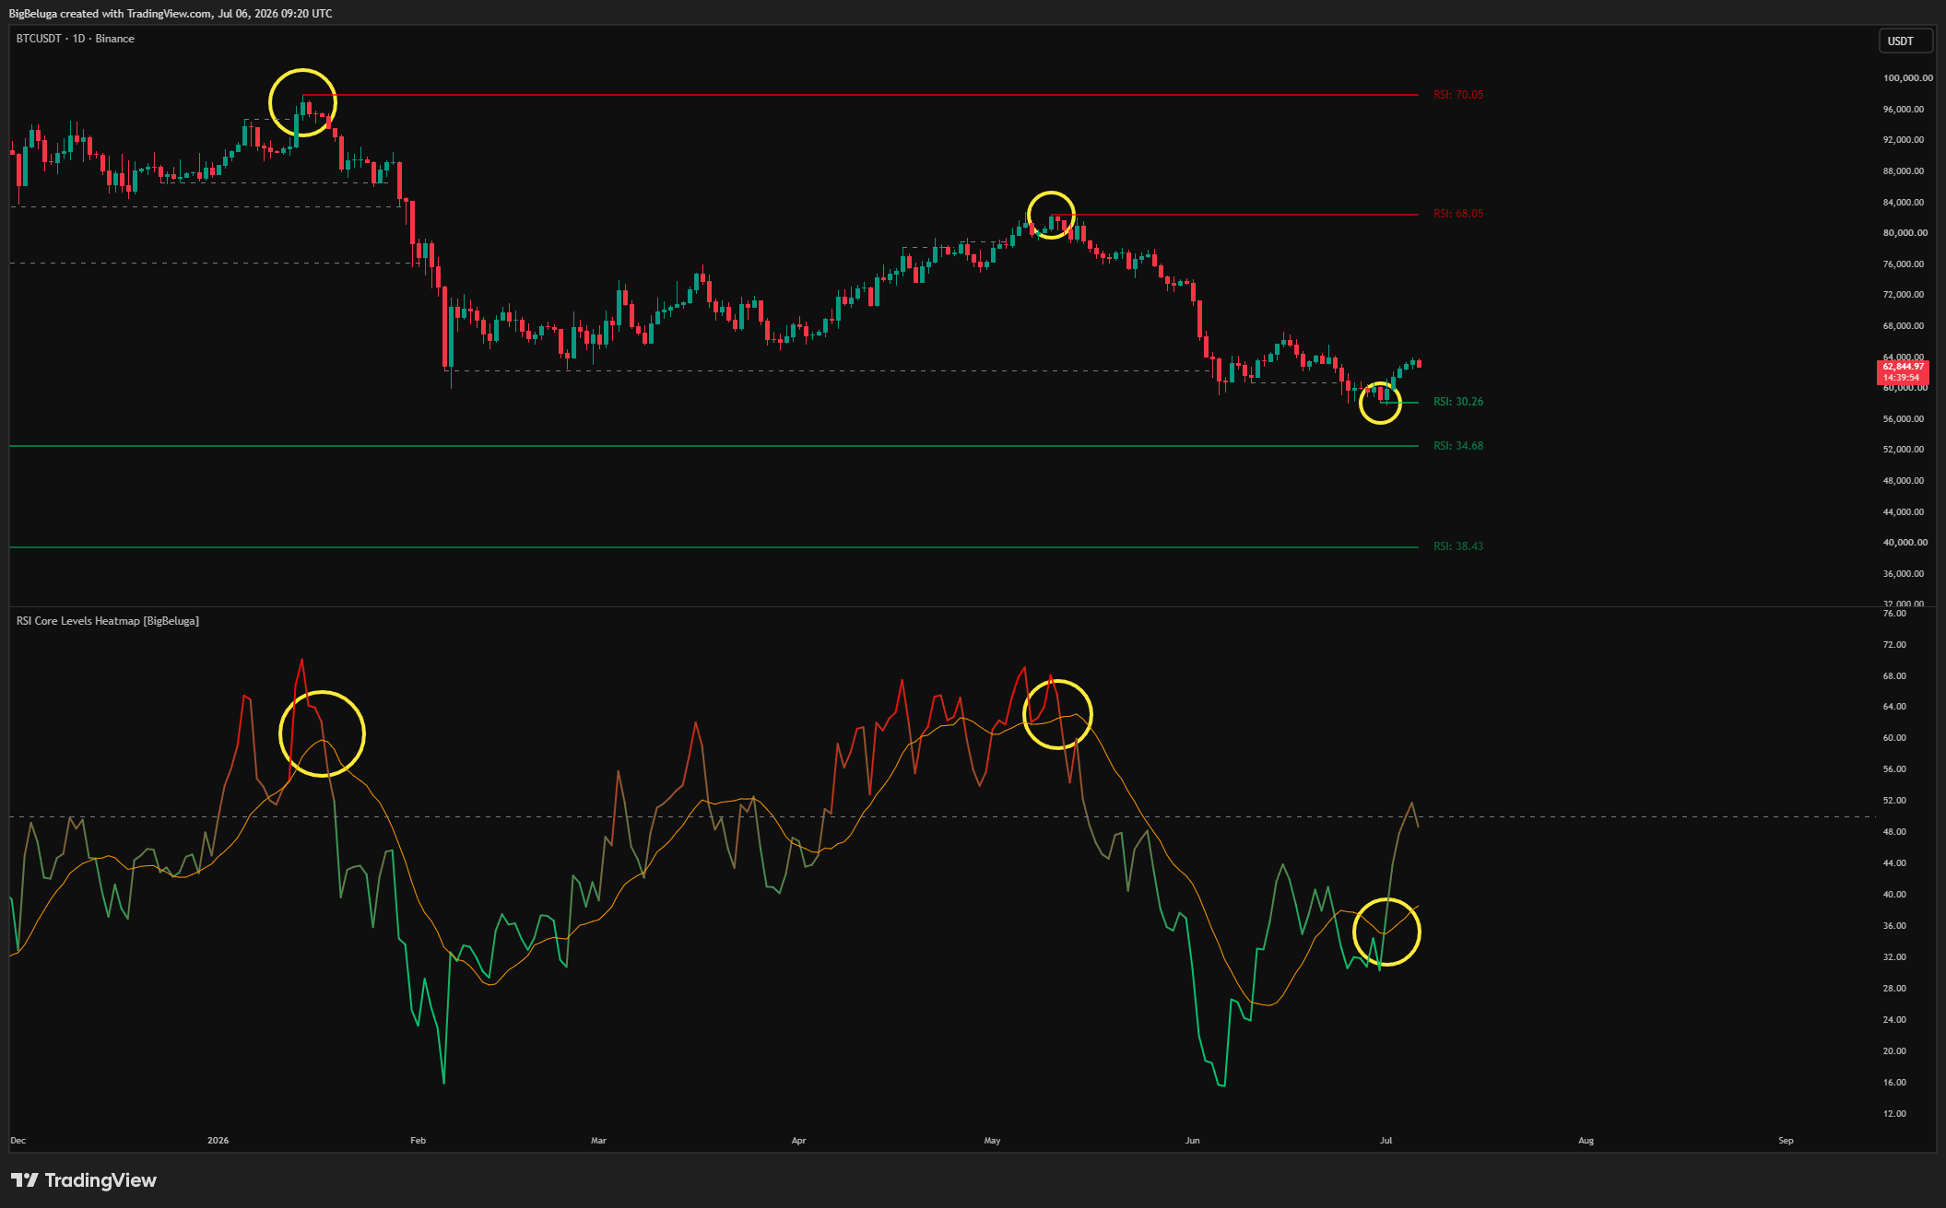Click the 32.00 value on RSI scale
The width and height of the screenshot is (1946, 1208).
tap(1894, 957)
